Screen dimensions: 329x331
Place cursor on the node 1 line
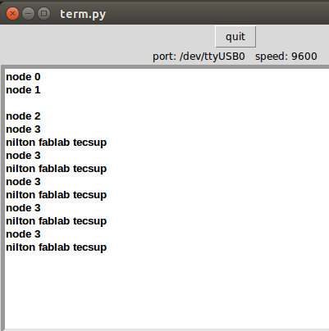[x=23, y=90]
